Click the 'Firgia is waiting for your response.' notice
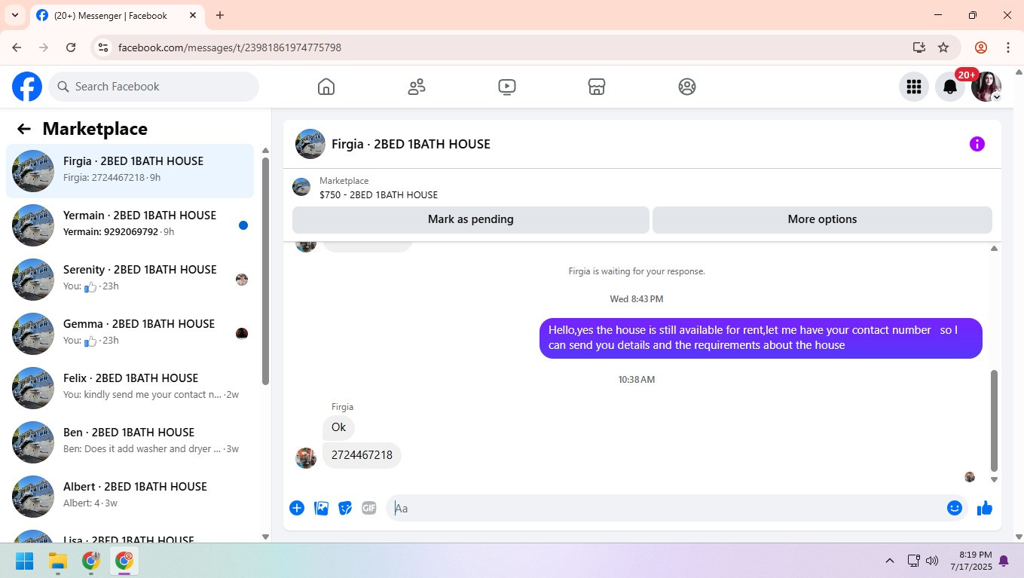This screenshot has width=1024, height=578. [x=637, y=271]
